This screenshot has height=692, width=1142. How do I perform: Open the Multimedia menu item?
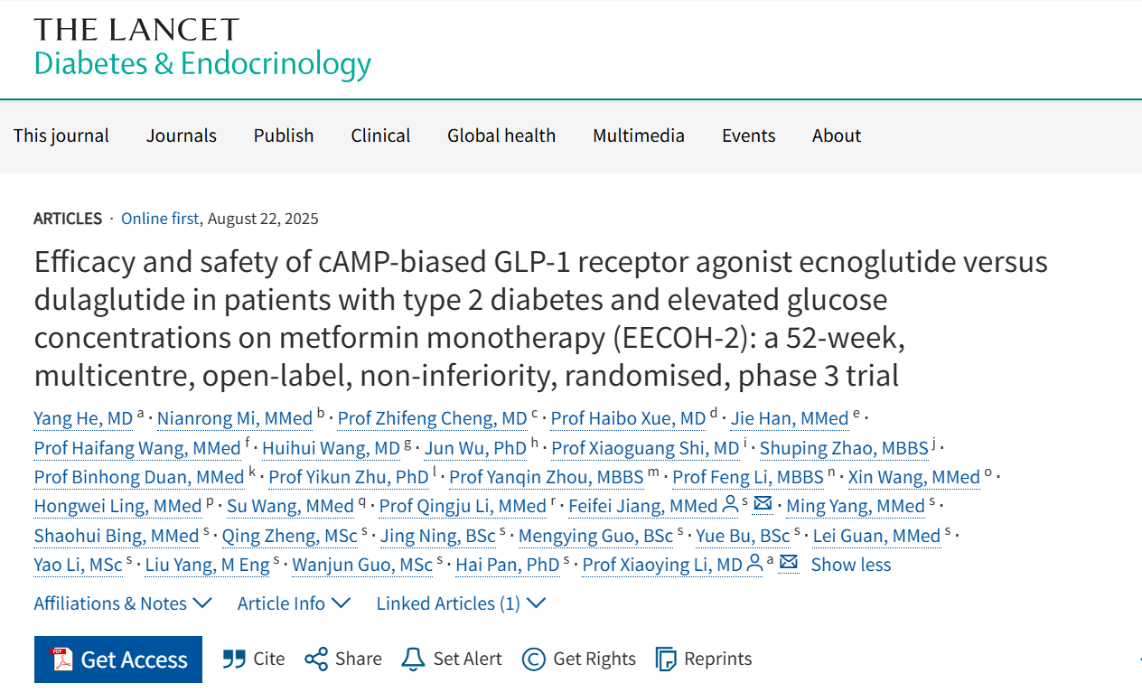639,136
